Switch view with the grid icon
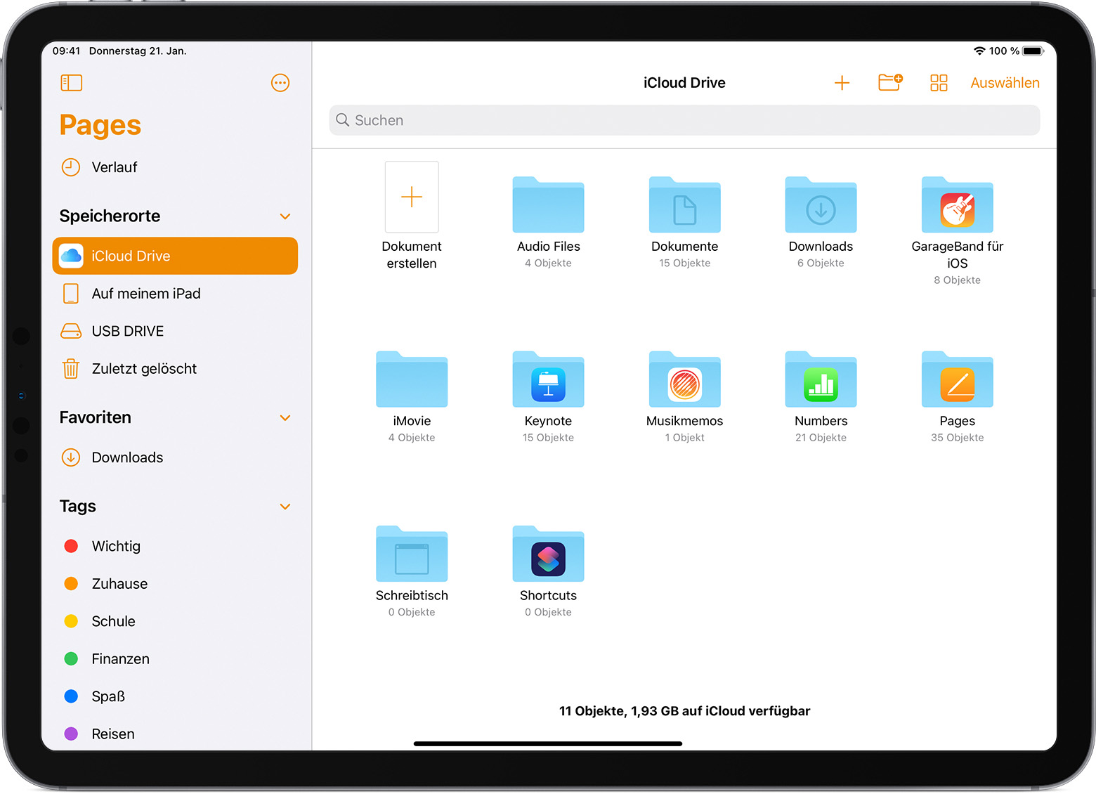 939,83
